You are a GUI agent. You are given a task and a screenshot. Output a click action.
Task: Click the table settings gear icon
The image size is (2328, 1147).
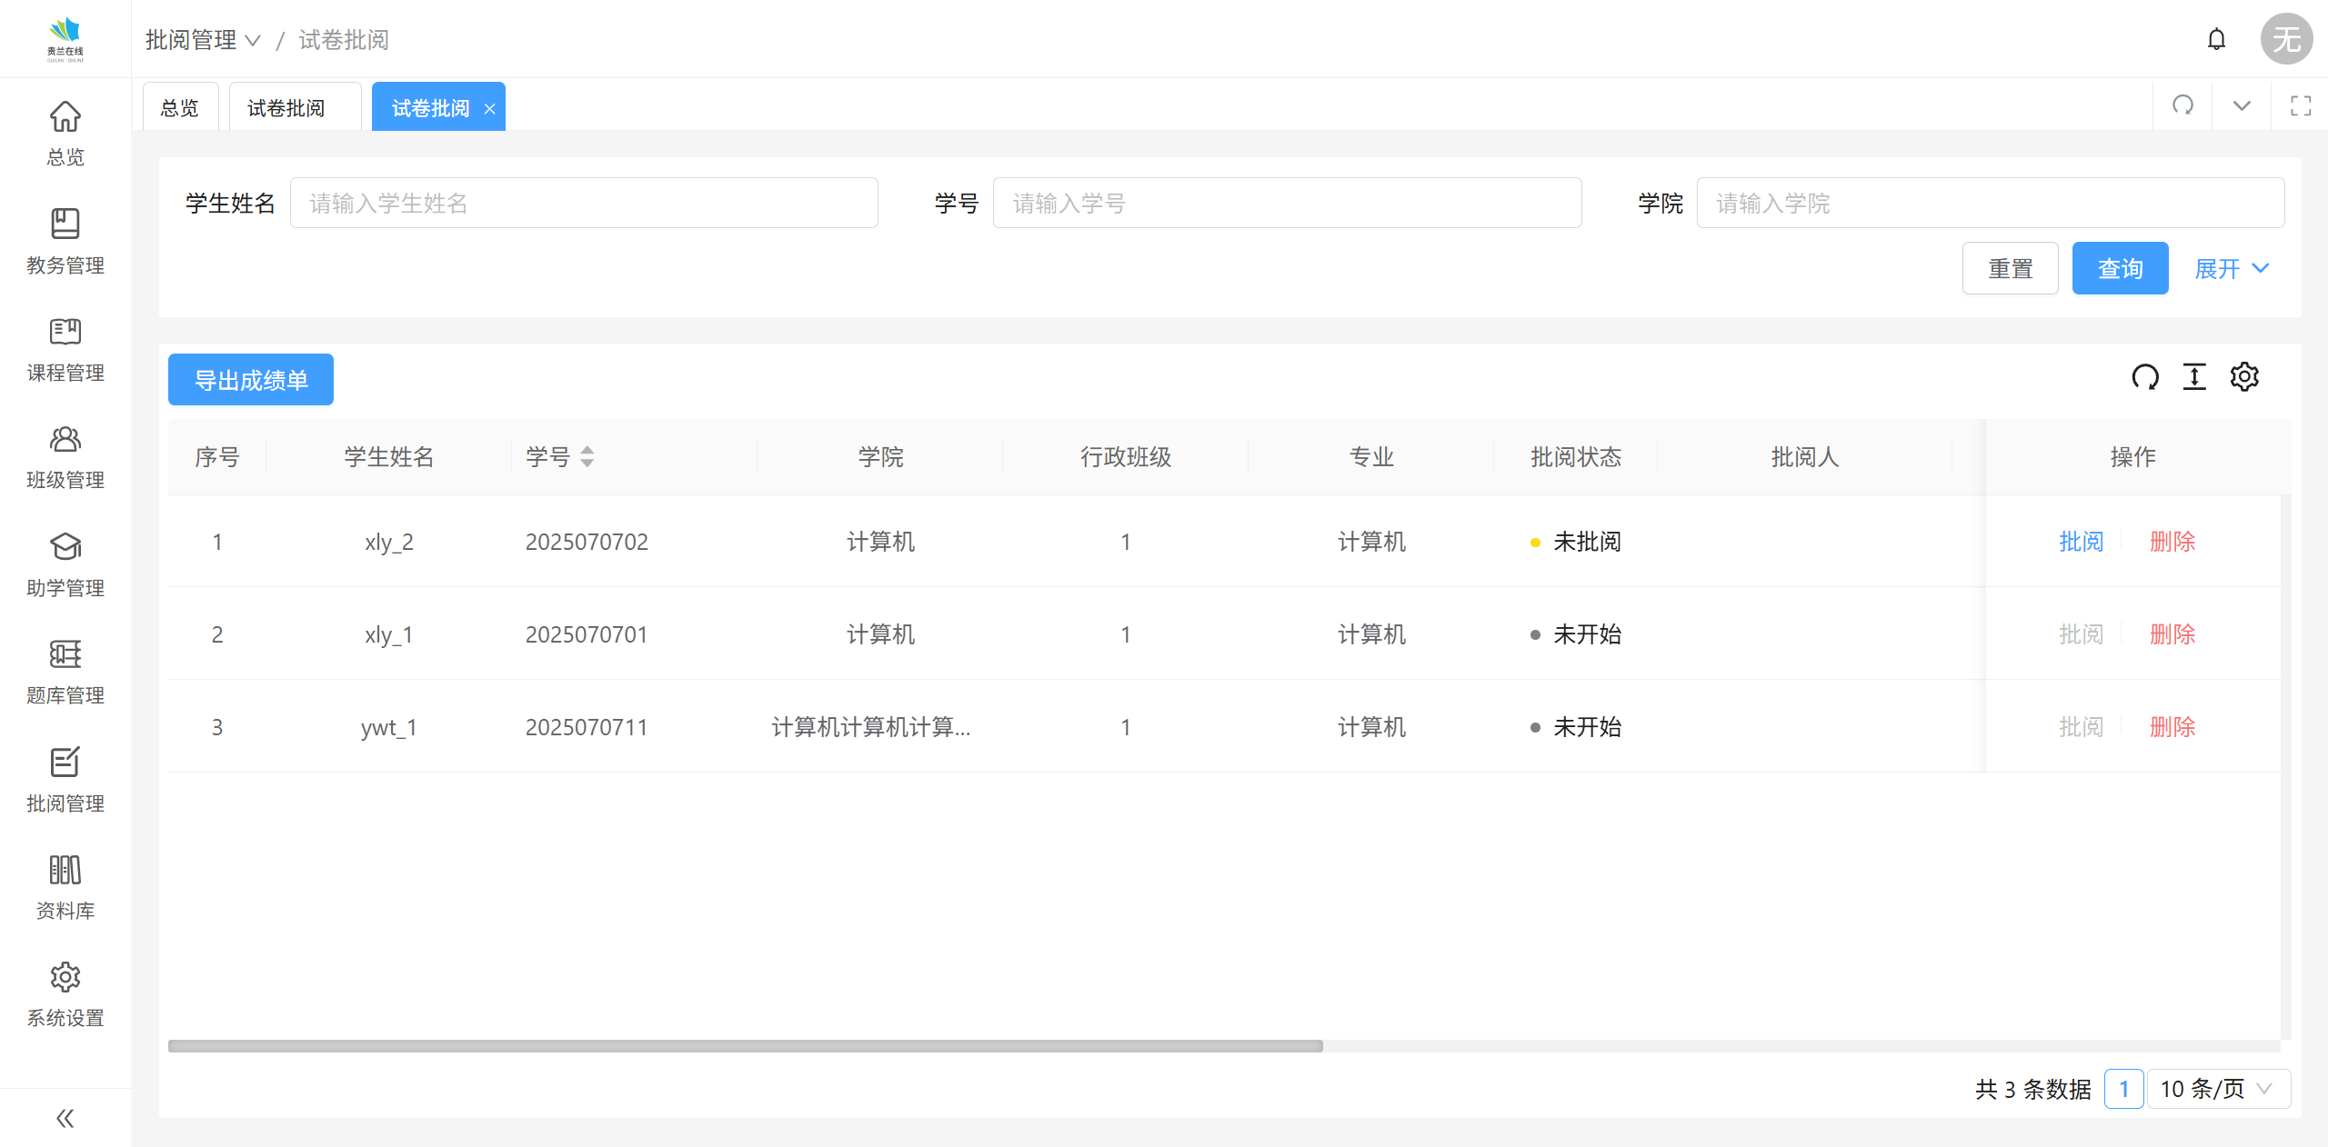pos(2243,376)
